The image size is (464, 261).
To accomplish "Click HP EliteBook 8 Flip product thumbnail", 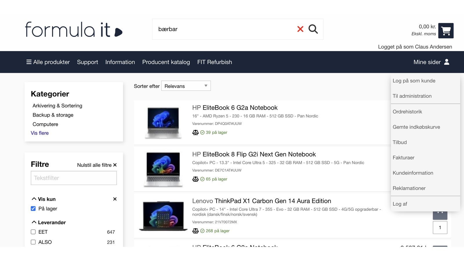I will point(163,169).
